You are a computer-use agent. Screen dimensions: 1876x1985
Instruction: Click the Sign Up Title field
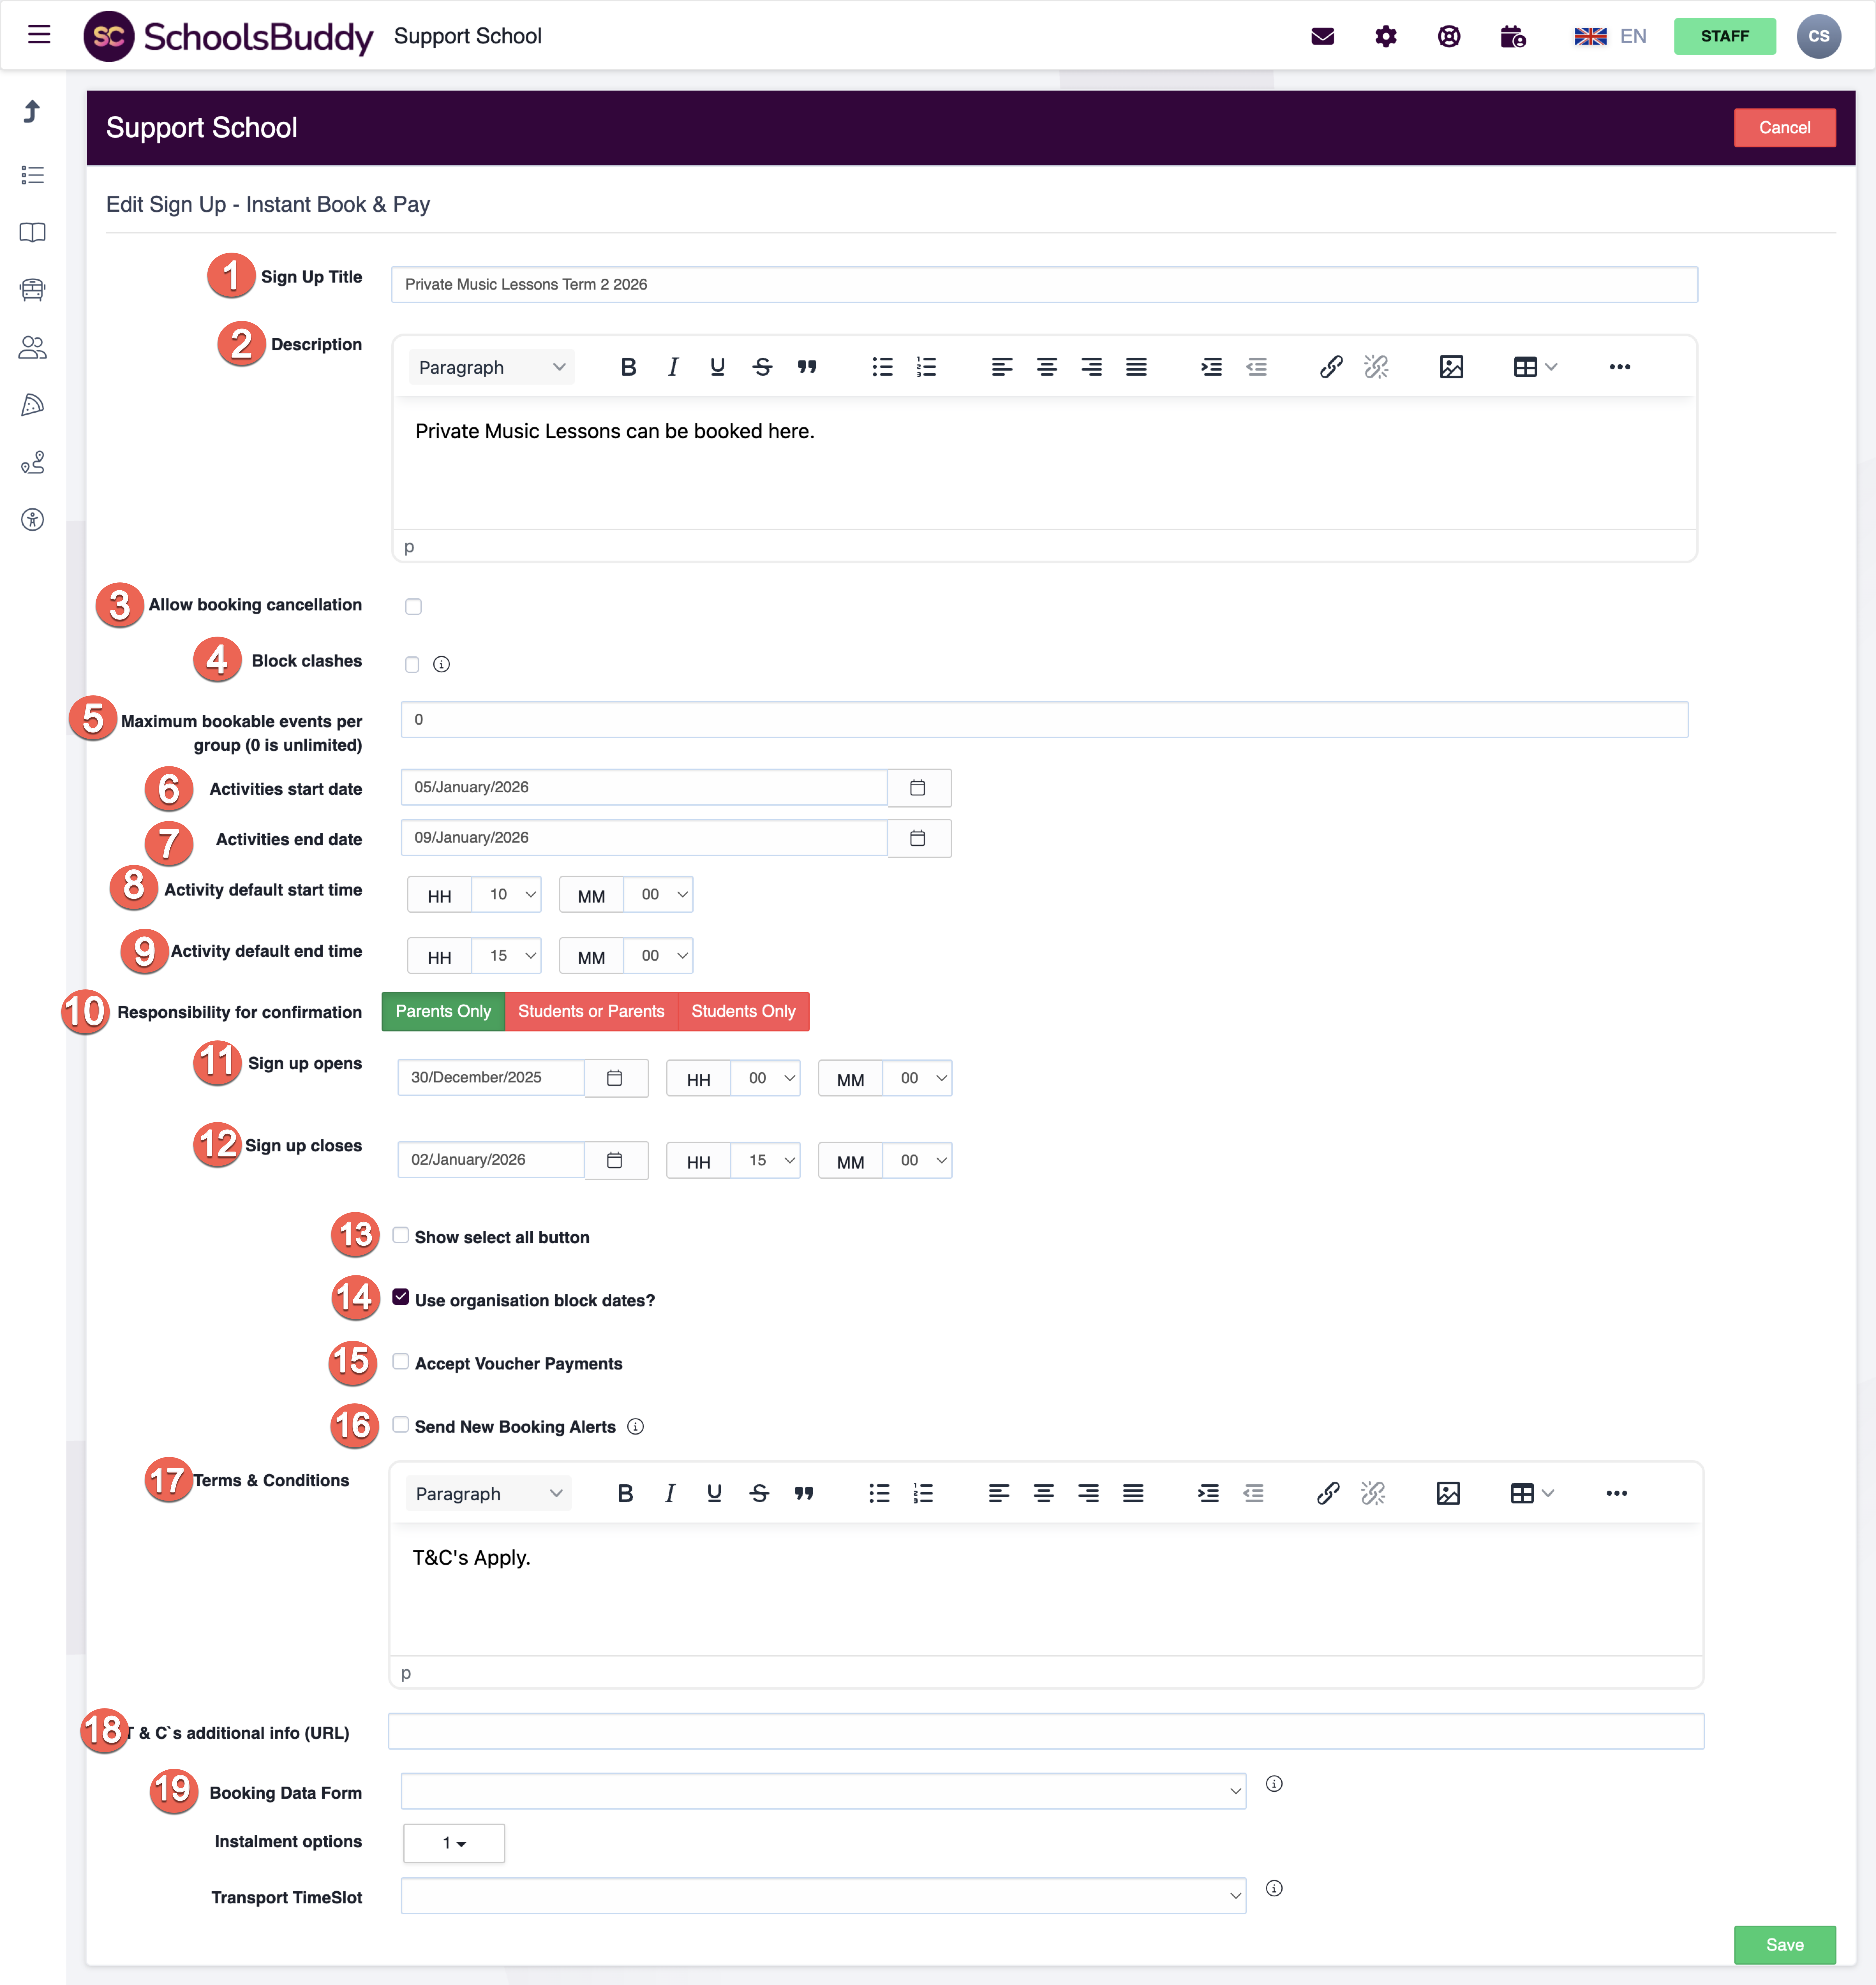[1043, 285]
